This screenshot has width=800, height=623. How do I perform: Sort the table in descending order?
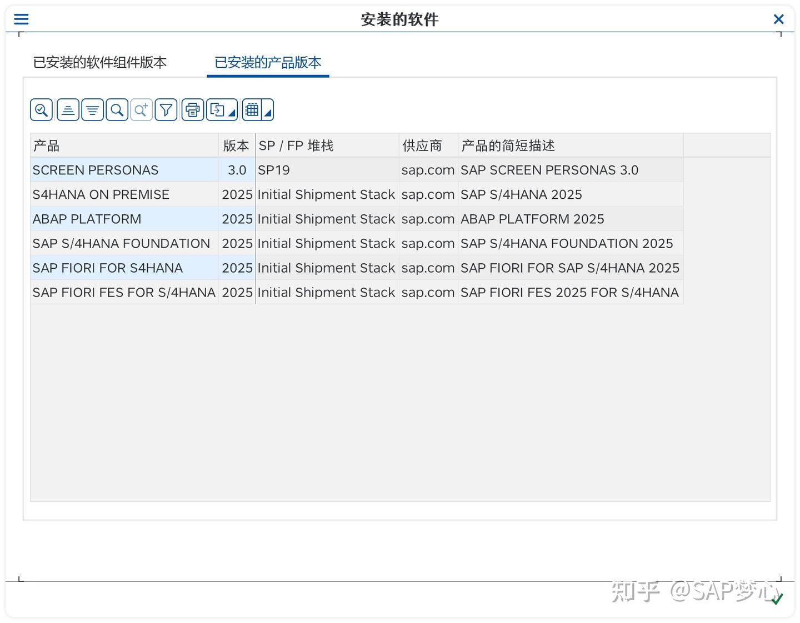[92, 110]
